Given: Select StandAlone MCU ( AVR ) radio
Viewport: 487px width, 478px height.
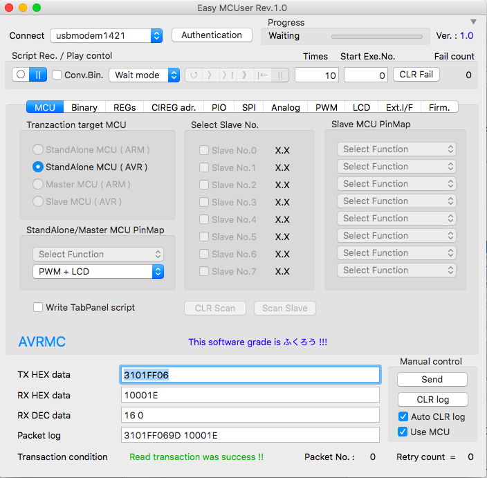Looking at the screenshot, I should coord(38,167).
